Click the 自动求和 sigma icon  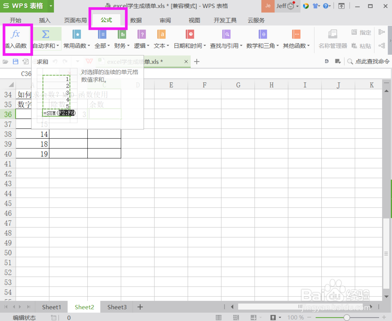[x=45, y=34]
